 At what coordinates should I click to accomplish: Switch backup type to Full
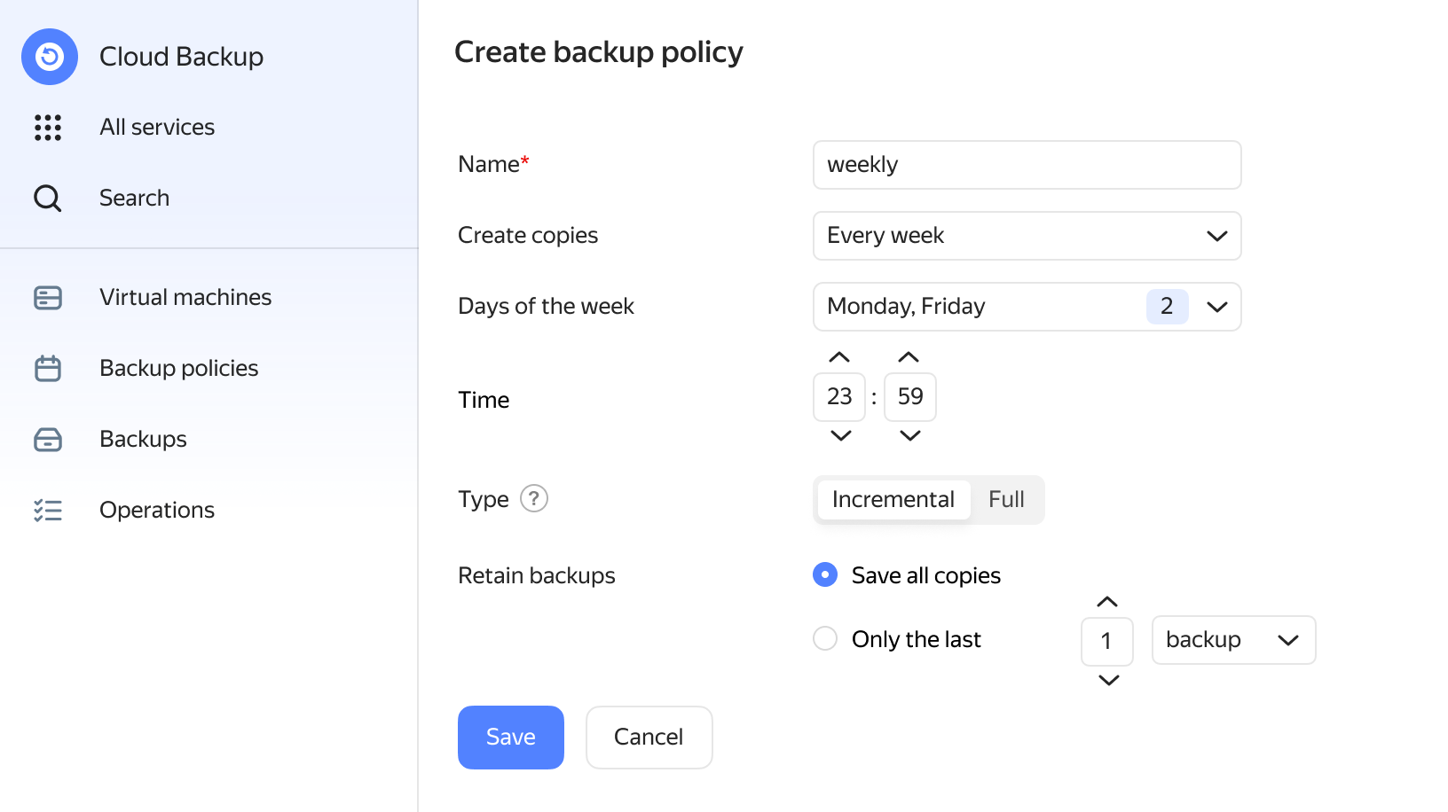click(1006, 500)
